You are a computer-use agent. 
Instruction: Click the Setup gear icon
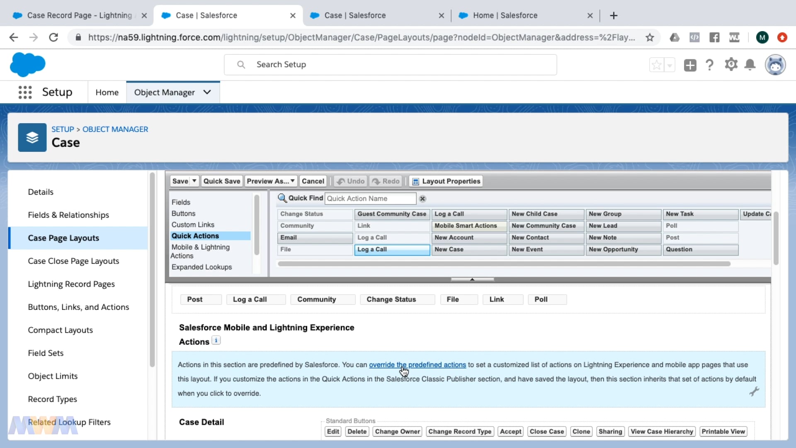click(731, 65)
